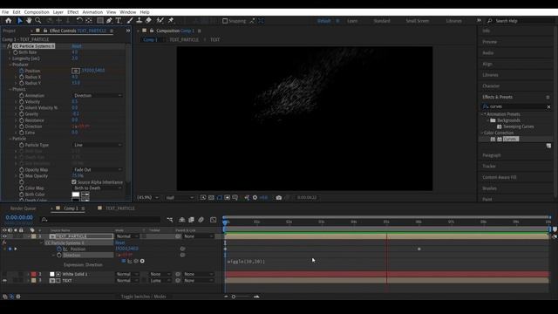Toggle the Snapping checkbox
Viewport: 558px width, 314px height.
coord(225,21)
